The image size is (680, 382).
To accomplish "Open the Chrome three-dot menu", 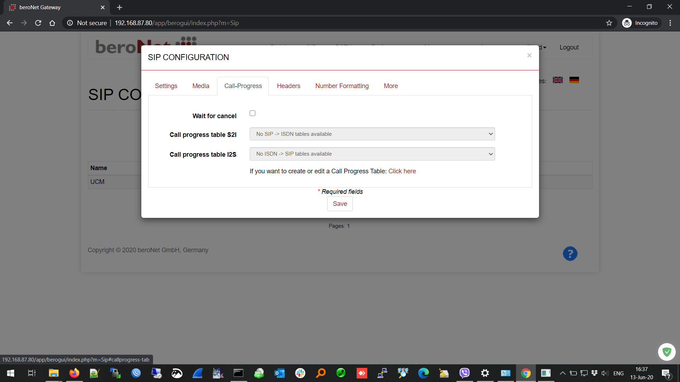I will coord(670,23).
